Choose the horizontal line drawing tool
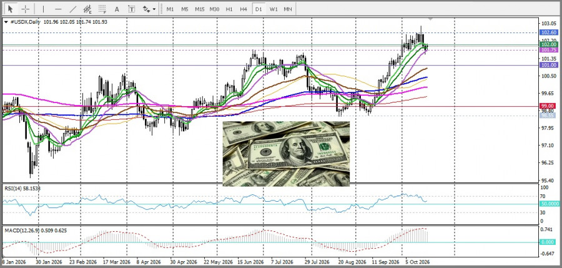The width and height of the screenshot is (562, 268). click(59, 9)
